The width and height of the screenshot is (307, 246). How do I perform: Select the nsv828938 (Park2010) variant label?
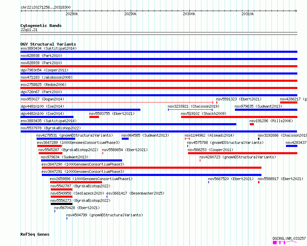(41, 56)
